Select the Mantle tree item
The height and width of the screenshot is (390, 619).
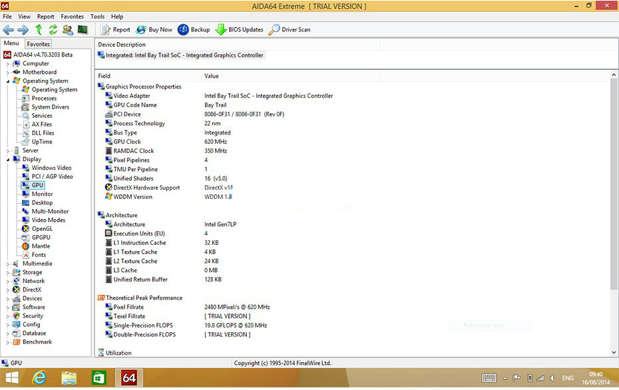[41, 246]
